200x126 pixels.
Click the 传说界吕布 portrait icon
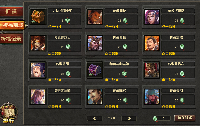[x=152, y=70]
